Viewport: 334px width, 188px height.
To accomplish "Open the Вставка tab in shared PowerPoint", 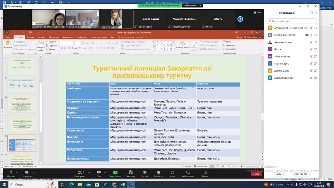I will pyautogui.click(x=30, y=37).
